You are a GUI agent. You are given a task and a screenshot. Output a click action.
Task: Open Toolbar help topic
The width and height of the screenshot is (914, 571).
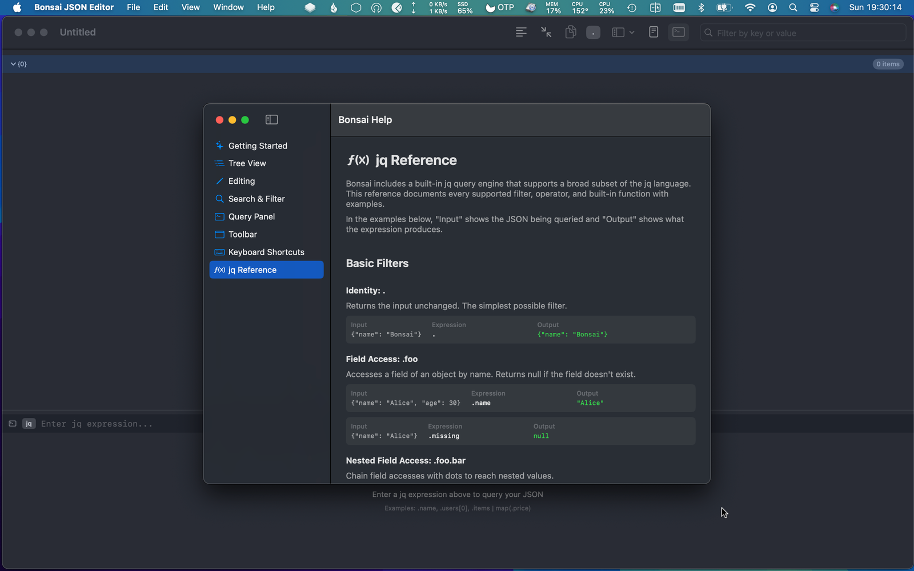tap(266, 234)
